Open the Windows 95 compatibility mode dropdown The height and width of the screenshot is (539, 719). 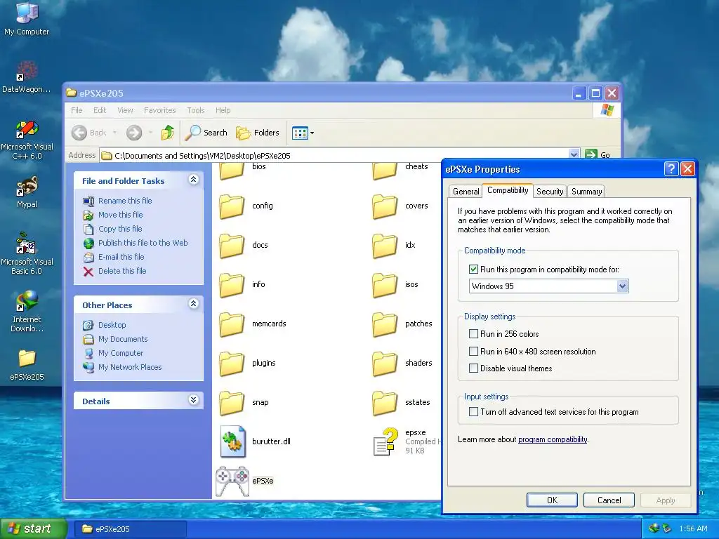click(x=622, y=286)
